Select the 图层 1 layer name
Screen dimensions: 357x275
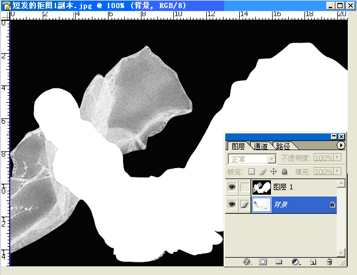tap(283, 187)
